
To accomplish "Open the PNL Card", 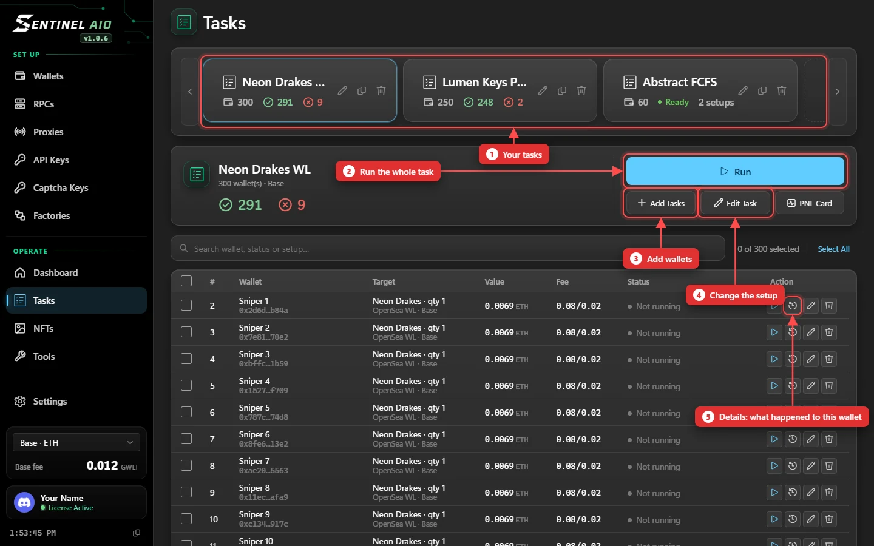I will pyautogui.click(x=810, y=203).
